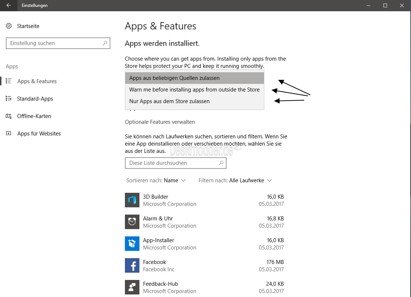The image size is (411, 297).
Task: Open the 'Filtern nach: Alle Laufwerke' dropdown
Action: click(x=235, y=180)
